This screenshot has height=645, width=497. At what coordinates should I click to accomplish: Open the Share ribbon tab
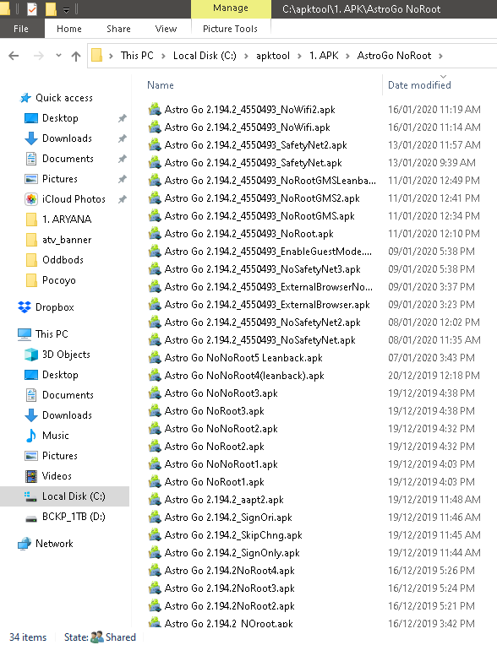point(118,29)
